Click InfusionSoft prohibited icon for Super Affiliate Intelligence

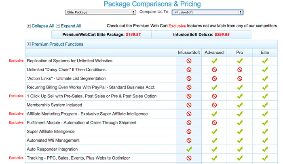click(189, 132)
